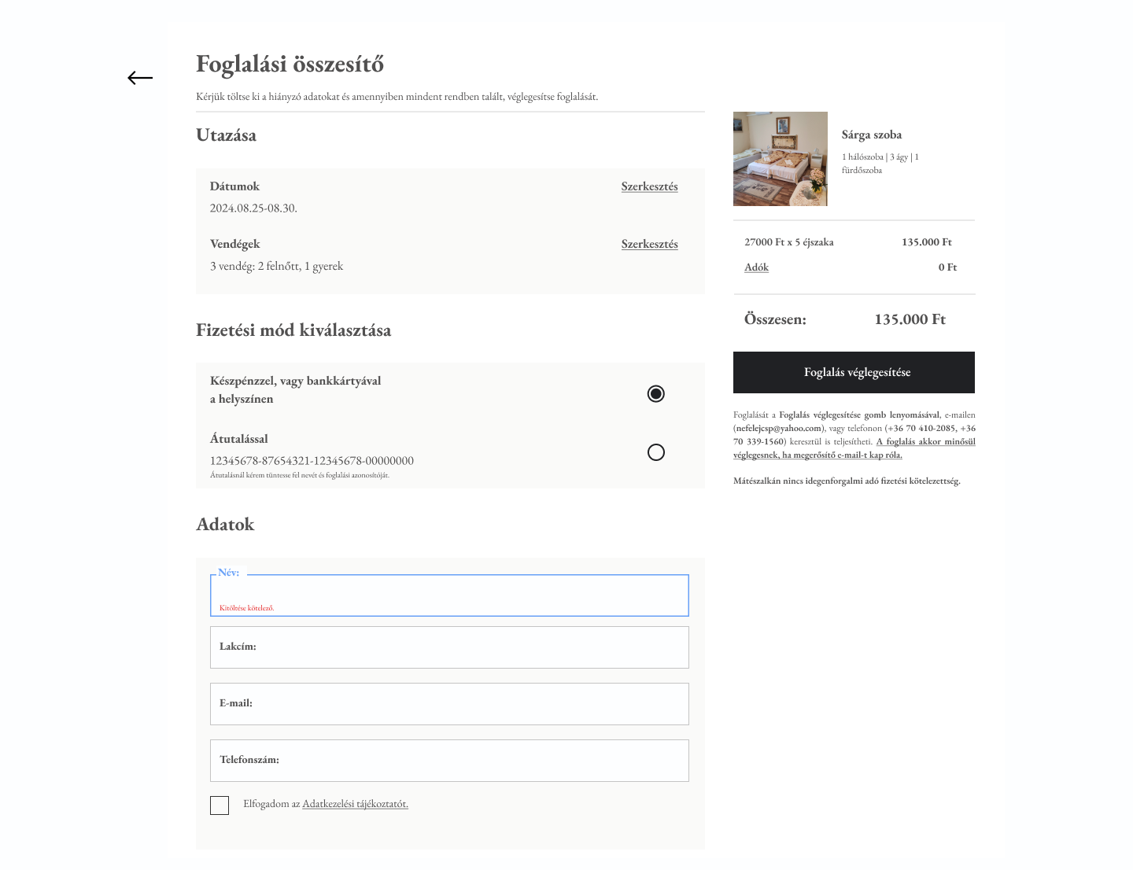Click the confirmation e-mail notice link

pos(818,455)
